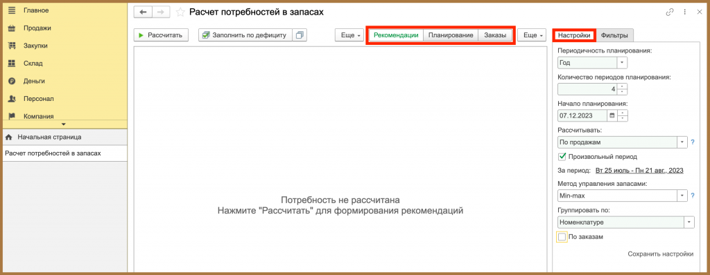Click the Деньги coin icon
The width and height of the screenshot is (710, 275).
pos(12,82)
